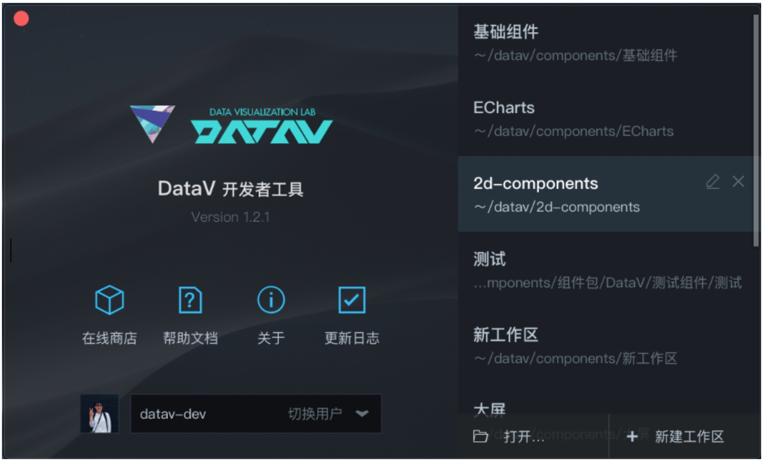
Task: Open help documentation question-mark icon
Action: pyautogui.click(x=190, y=300)
